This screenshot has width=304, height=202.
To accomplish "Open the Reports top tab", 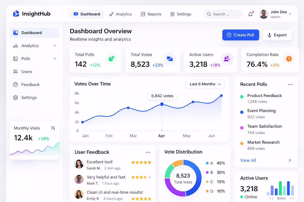I will click(151, 14).
